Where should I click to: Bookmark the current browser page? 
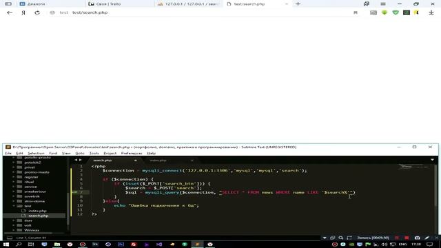(356, 12)
